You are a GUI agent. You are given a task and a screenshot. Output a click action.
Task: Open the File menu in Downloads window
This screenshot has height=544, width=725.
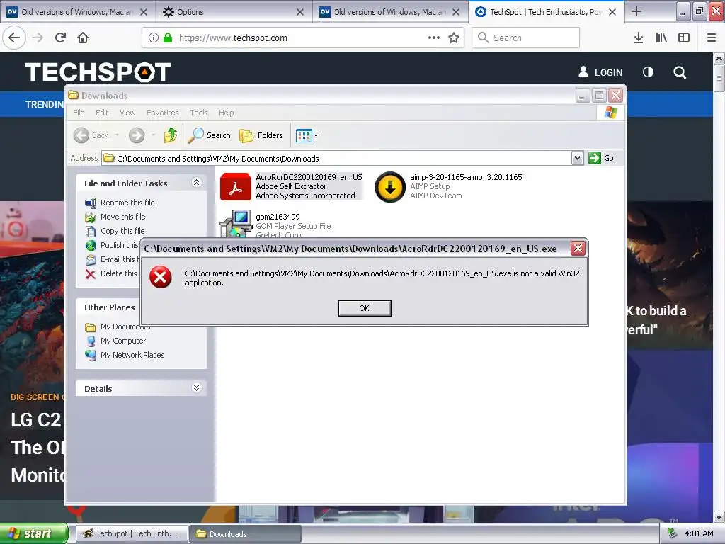pyautogui.click(x=79, y=113)
